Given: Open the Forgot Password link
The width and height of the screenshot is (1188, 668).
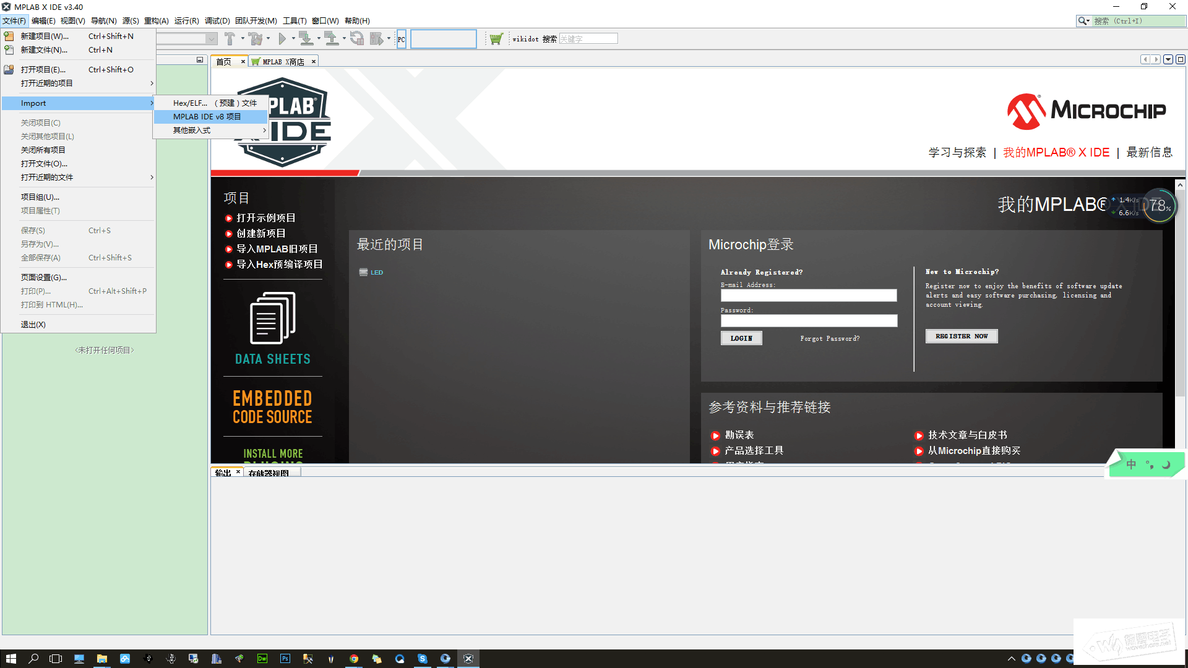Looking at the screenshot, I should click(x=829, y=339).
